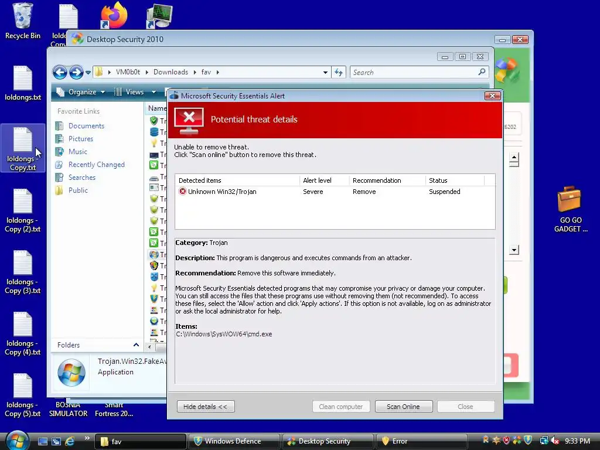
Task: Launch Internet Explorer from quick launch
Action: tap(70, 441)
